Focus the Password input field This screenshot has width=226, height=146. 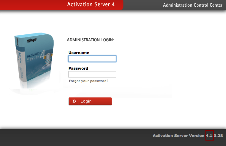coord(92,74)
